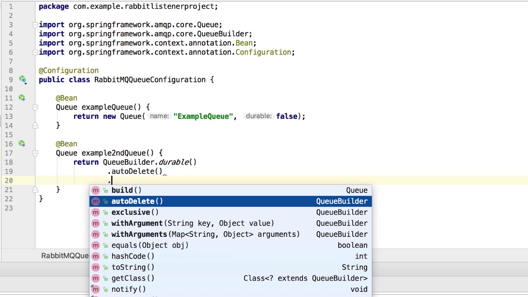Collapse the example2ndQueue method fold marker

35,153
